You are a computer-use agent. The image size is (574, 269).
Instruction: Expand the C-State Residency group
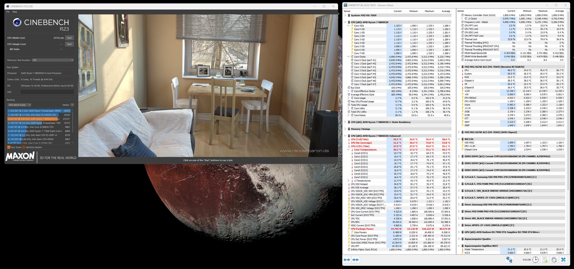coord(345,122)
